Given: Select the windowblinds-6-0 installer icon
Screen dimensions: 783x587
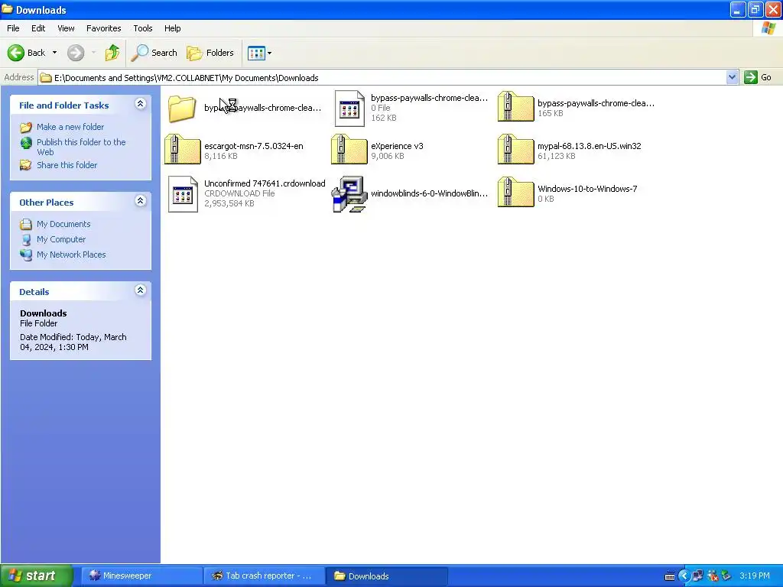Looking at the screenshot, I should (x=349, y=193).
